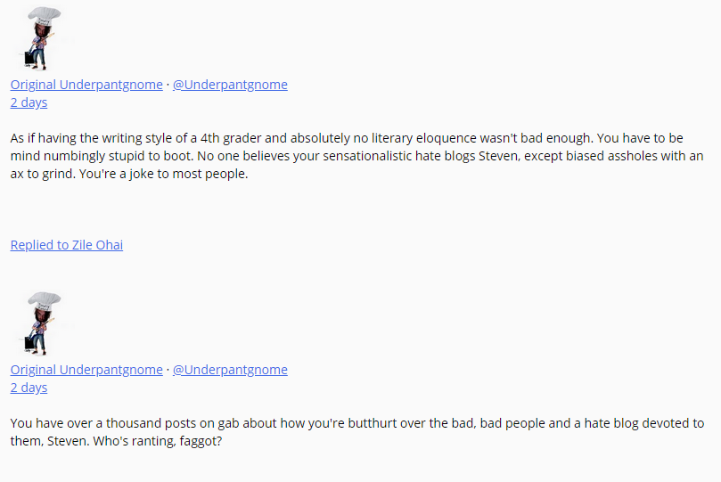
Task: Click the second post's chef-hat avatar image
Action: pyautogui.click(x=39, y=323)
